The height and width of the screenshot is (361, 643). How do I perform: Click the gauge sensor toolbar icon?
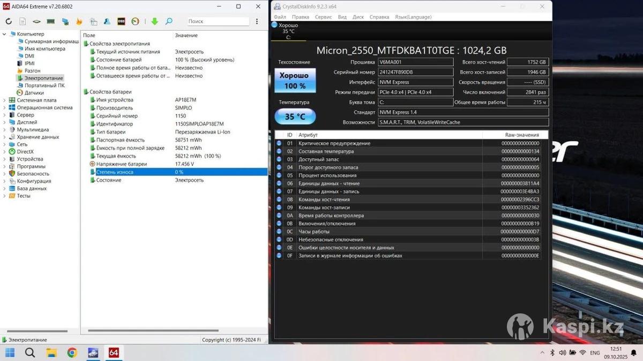pyautogui.click(x=136, y=21)
